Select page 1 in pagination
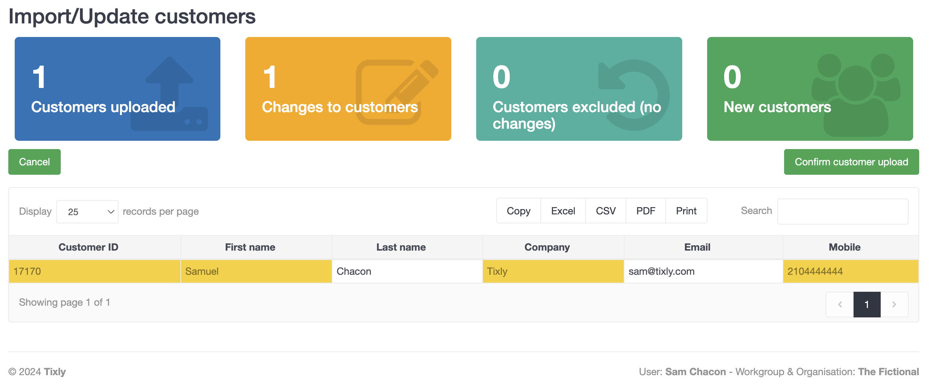The height and width of the screenshot is (391, 929). 867,304
